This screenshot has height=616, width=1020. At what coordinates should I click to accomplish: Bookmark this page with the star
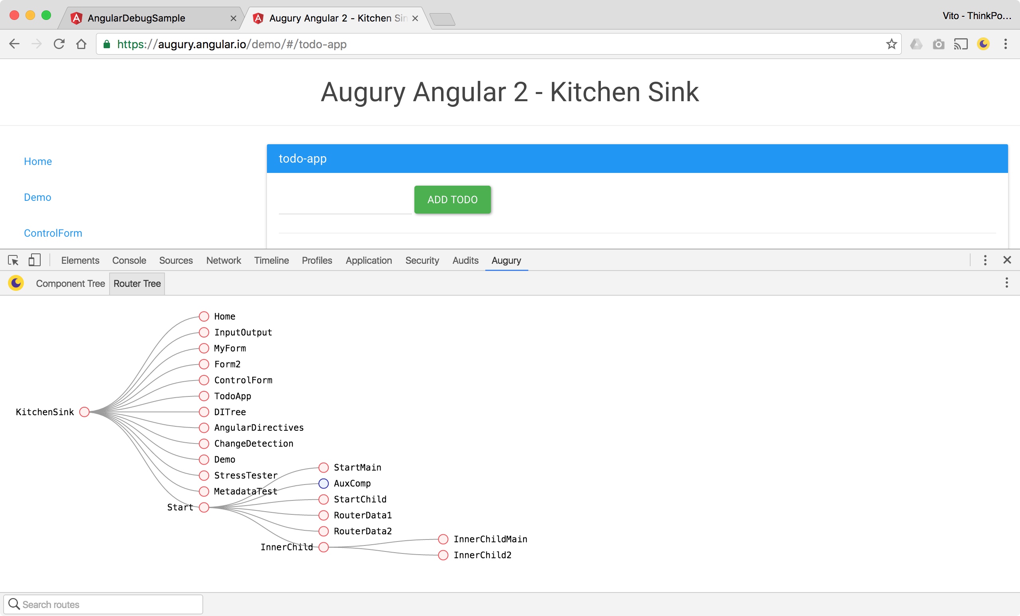coord(891,44)
